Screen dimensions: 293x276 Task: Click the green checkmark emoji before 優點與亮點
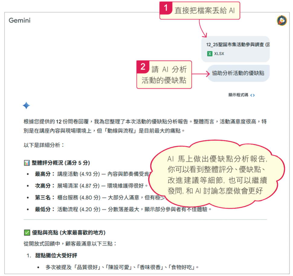pyautogui.click(x=27, y=232)
